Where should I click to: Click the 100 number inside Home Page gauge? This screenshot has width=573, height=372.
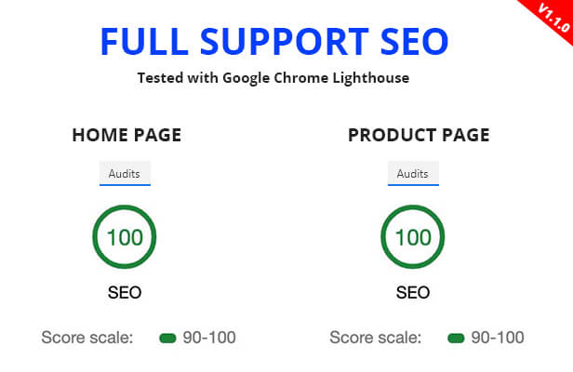(x=125, y=237)
